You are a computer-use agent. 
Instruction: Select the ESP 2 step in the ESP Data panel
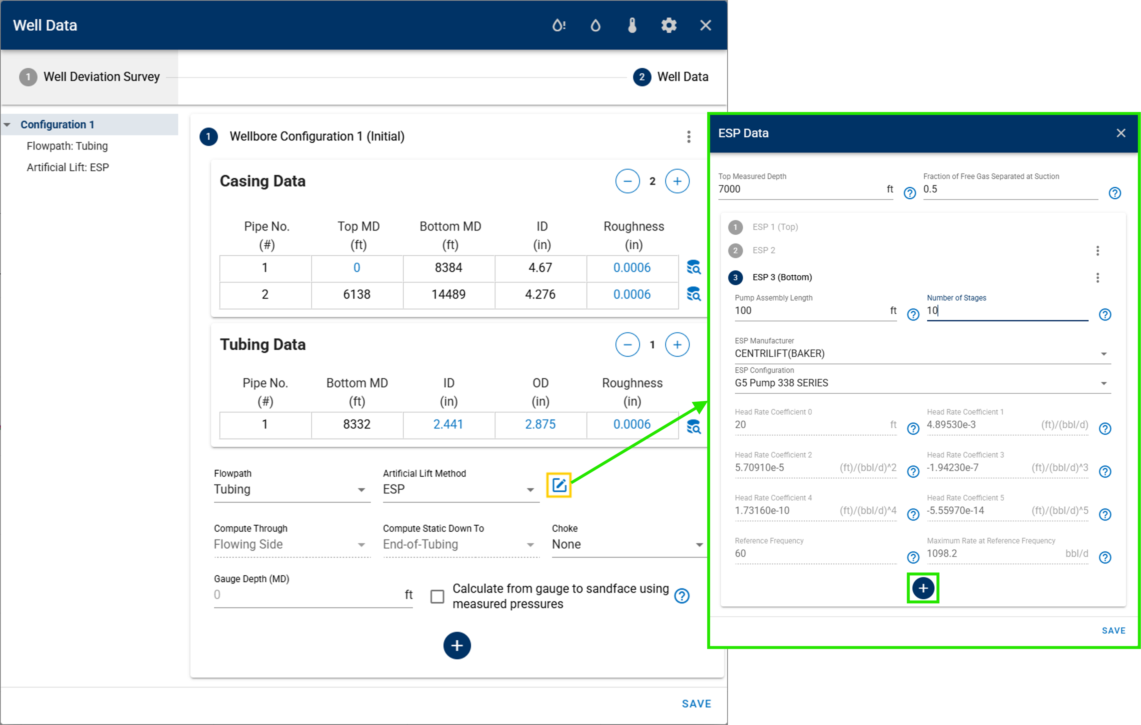(763, 250)
